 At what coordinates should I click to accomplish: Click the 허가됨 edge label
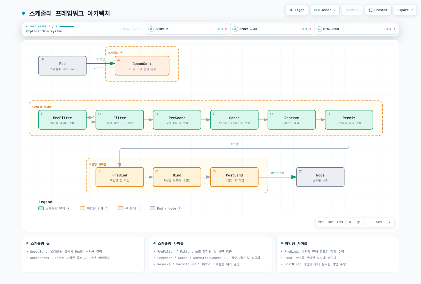234,144
